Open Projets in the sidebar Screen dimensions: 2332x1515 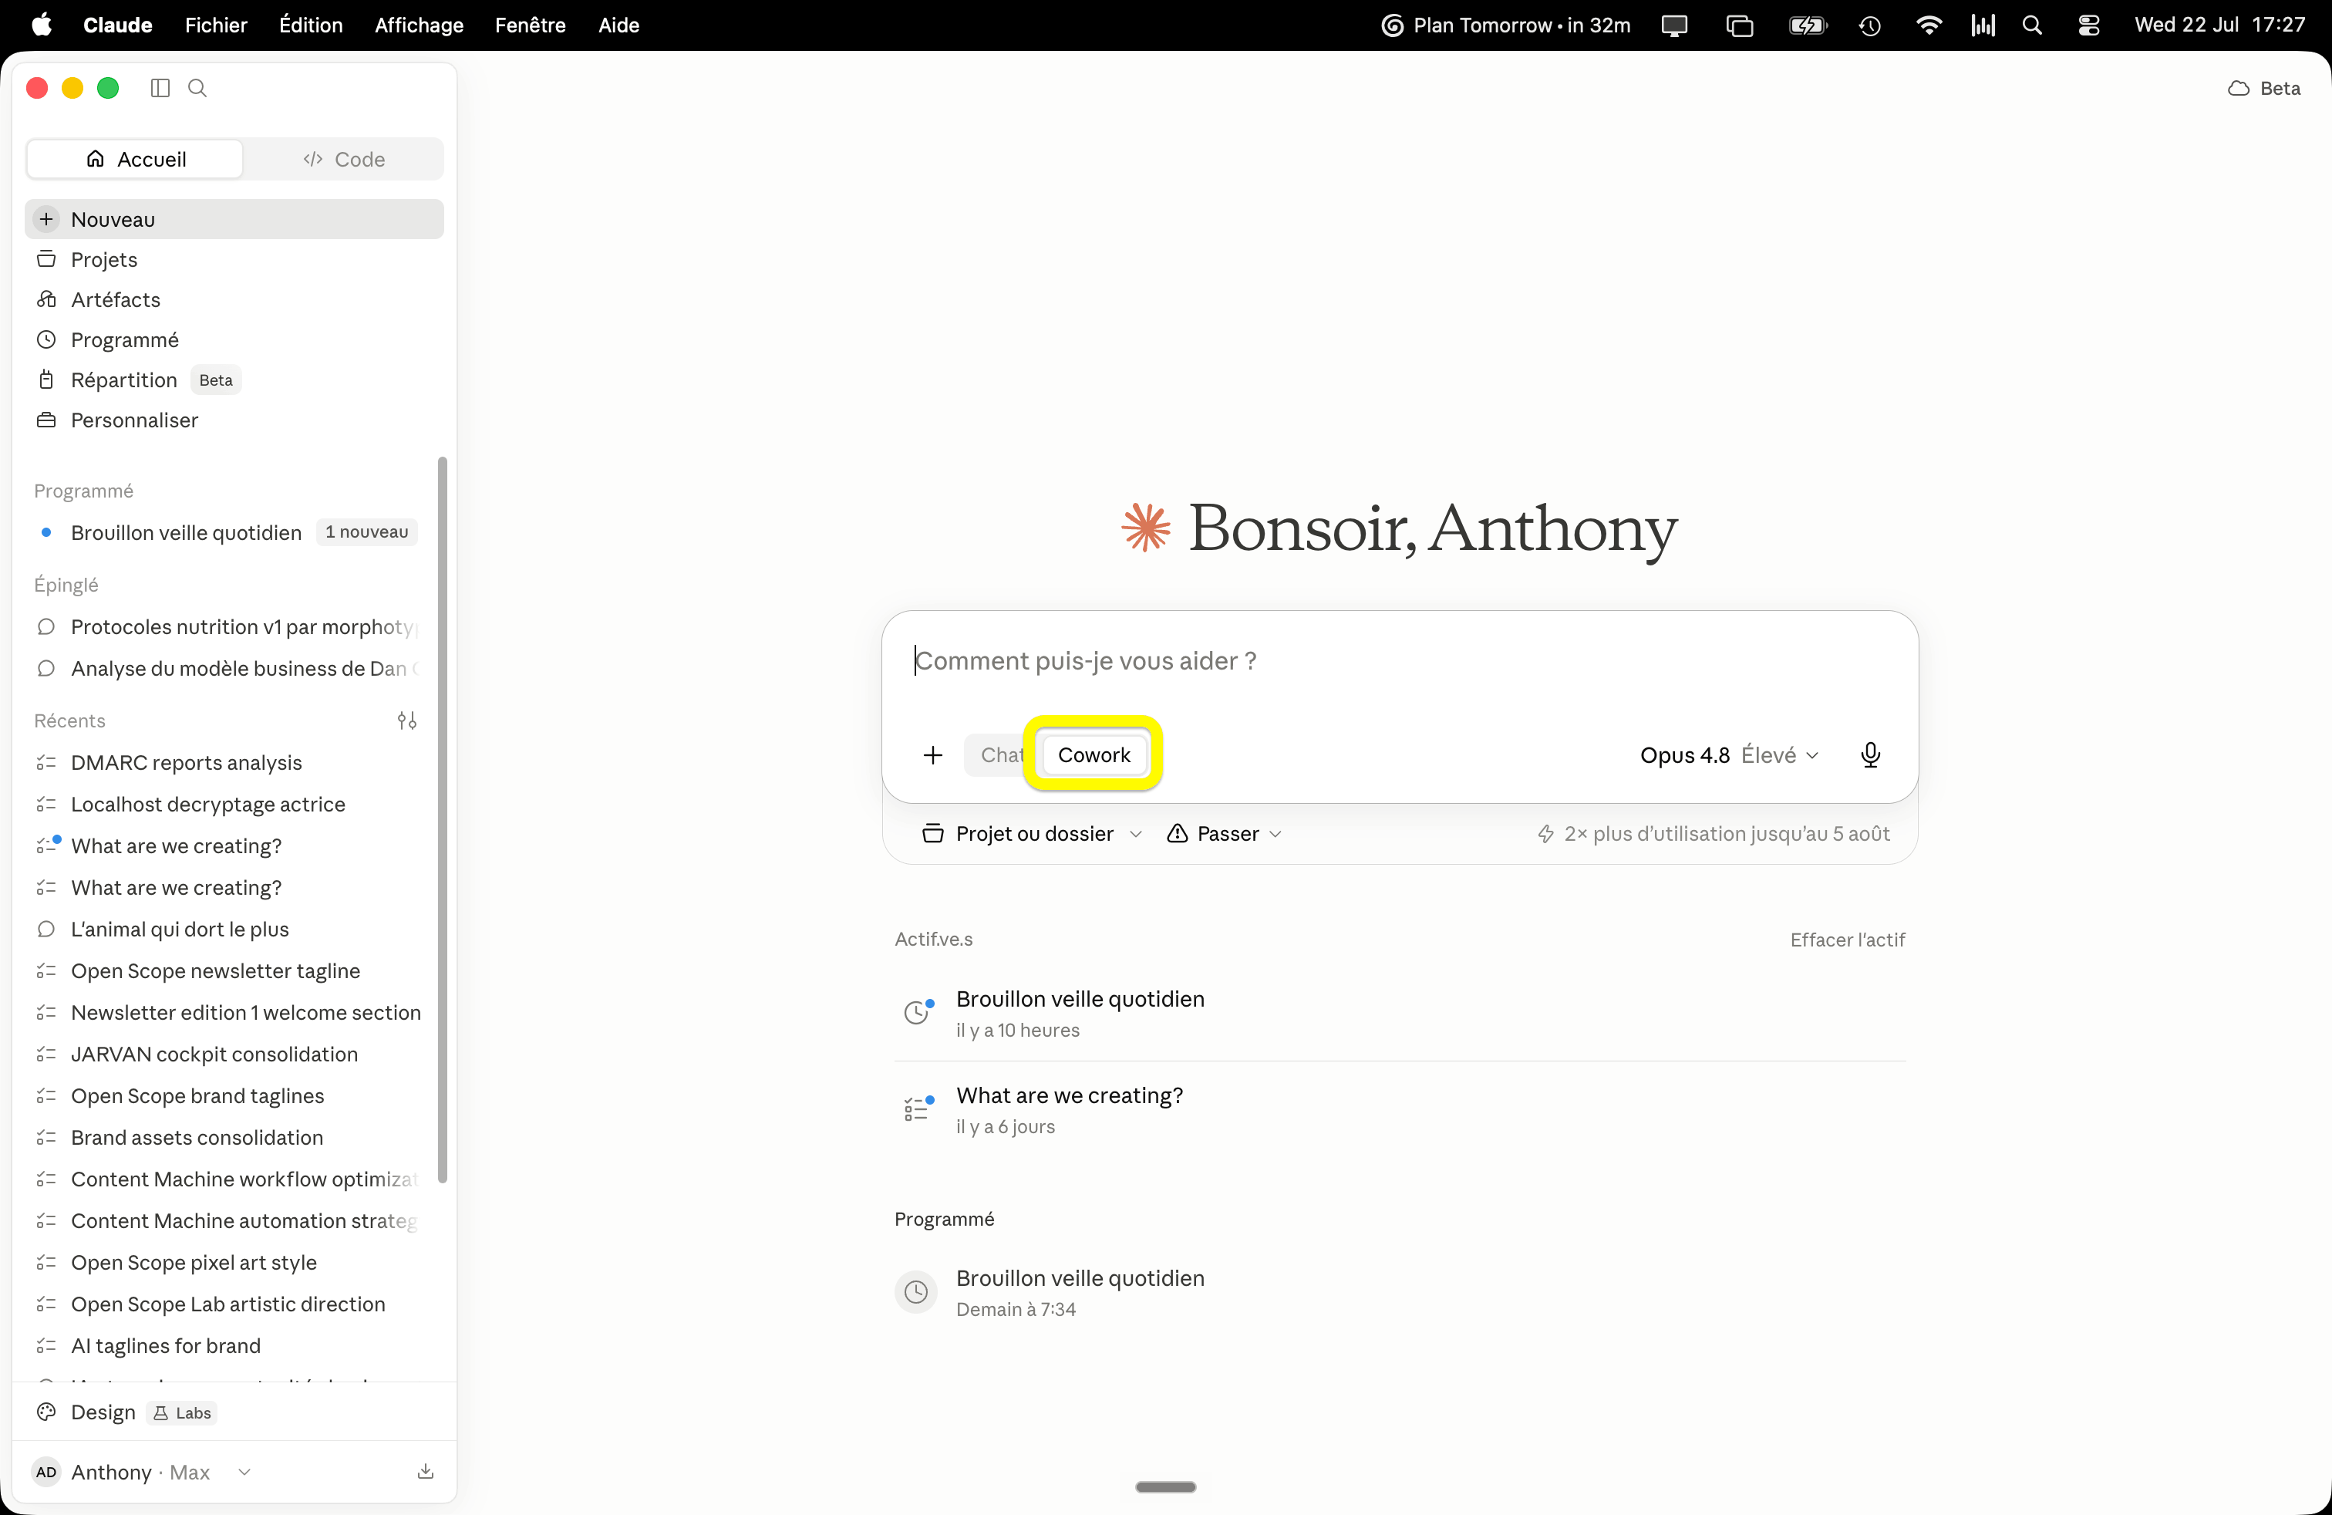233,260
